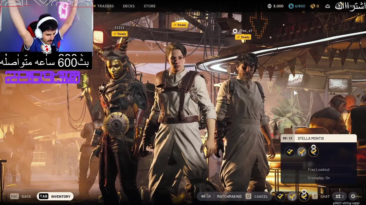
Task: Click the yellow striped currency icon
Action: [x=313, y=6]
